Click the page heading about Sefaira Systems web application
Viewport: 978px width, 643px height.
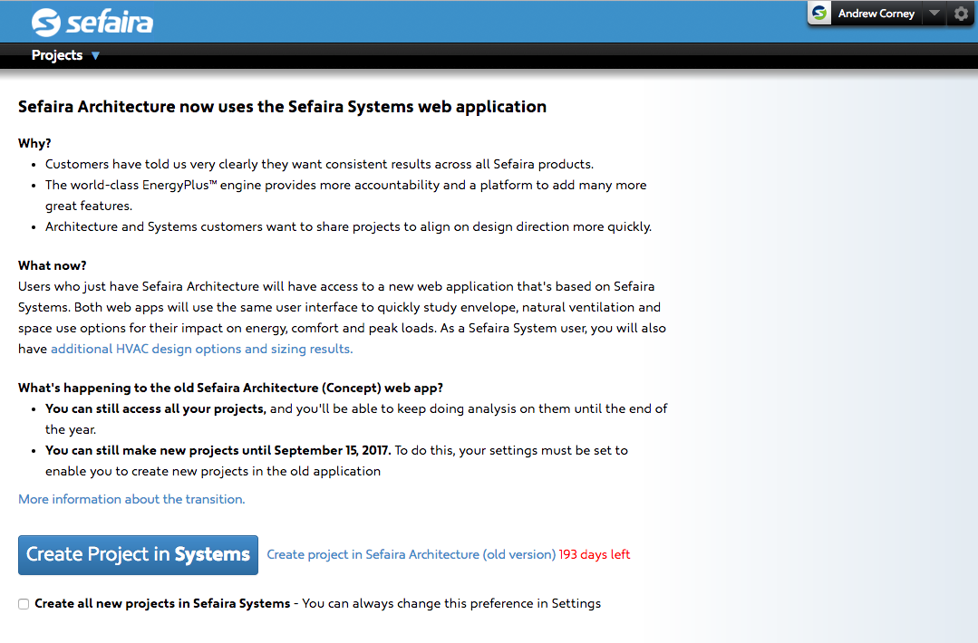tap(282, 107)
